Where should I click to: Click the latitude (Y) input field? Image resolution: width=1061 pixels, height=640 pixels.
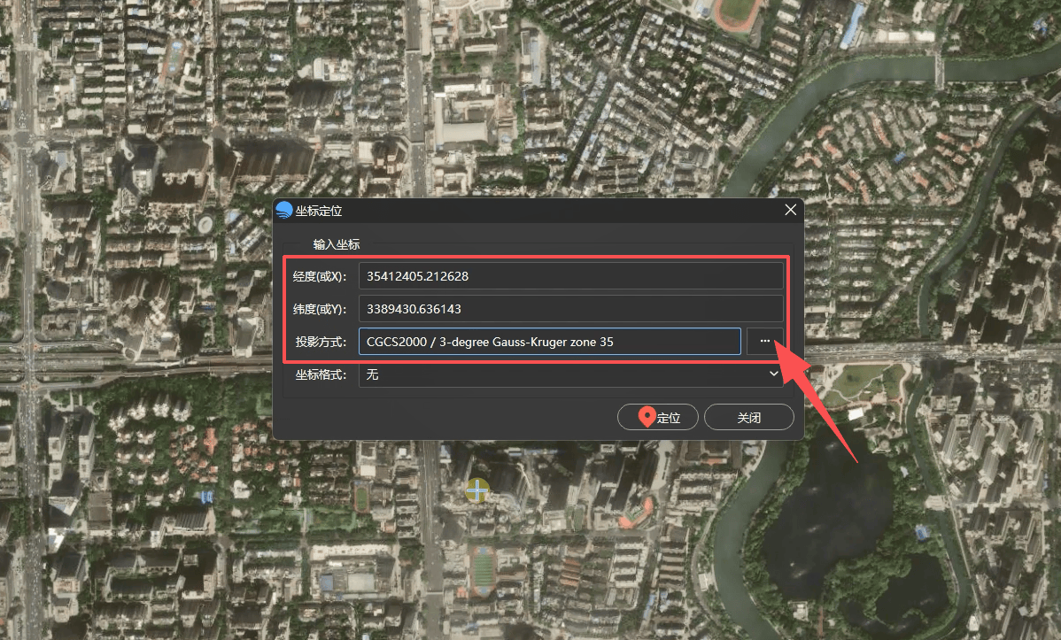coord(570,309)
